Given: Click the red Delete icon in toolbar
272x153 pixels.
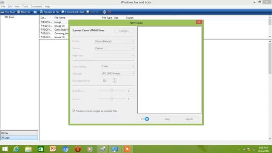Looking at the screenshot, I should click(x=110, y=12).
